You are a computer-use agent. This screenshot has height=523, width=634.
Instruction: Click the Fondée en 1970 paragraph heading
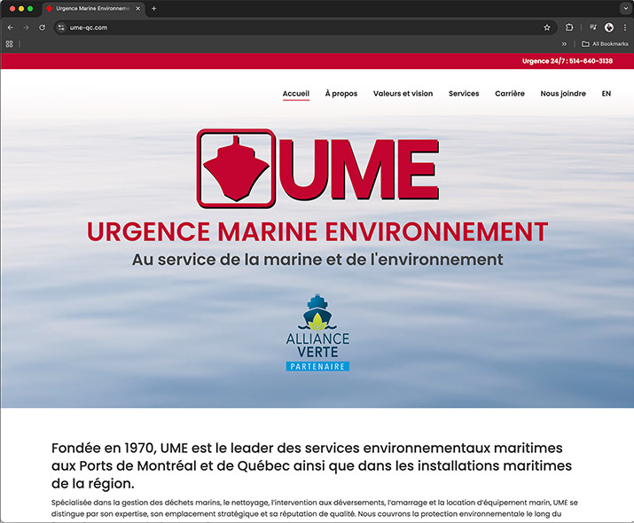tap(311, 465)
